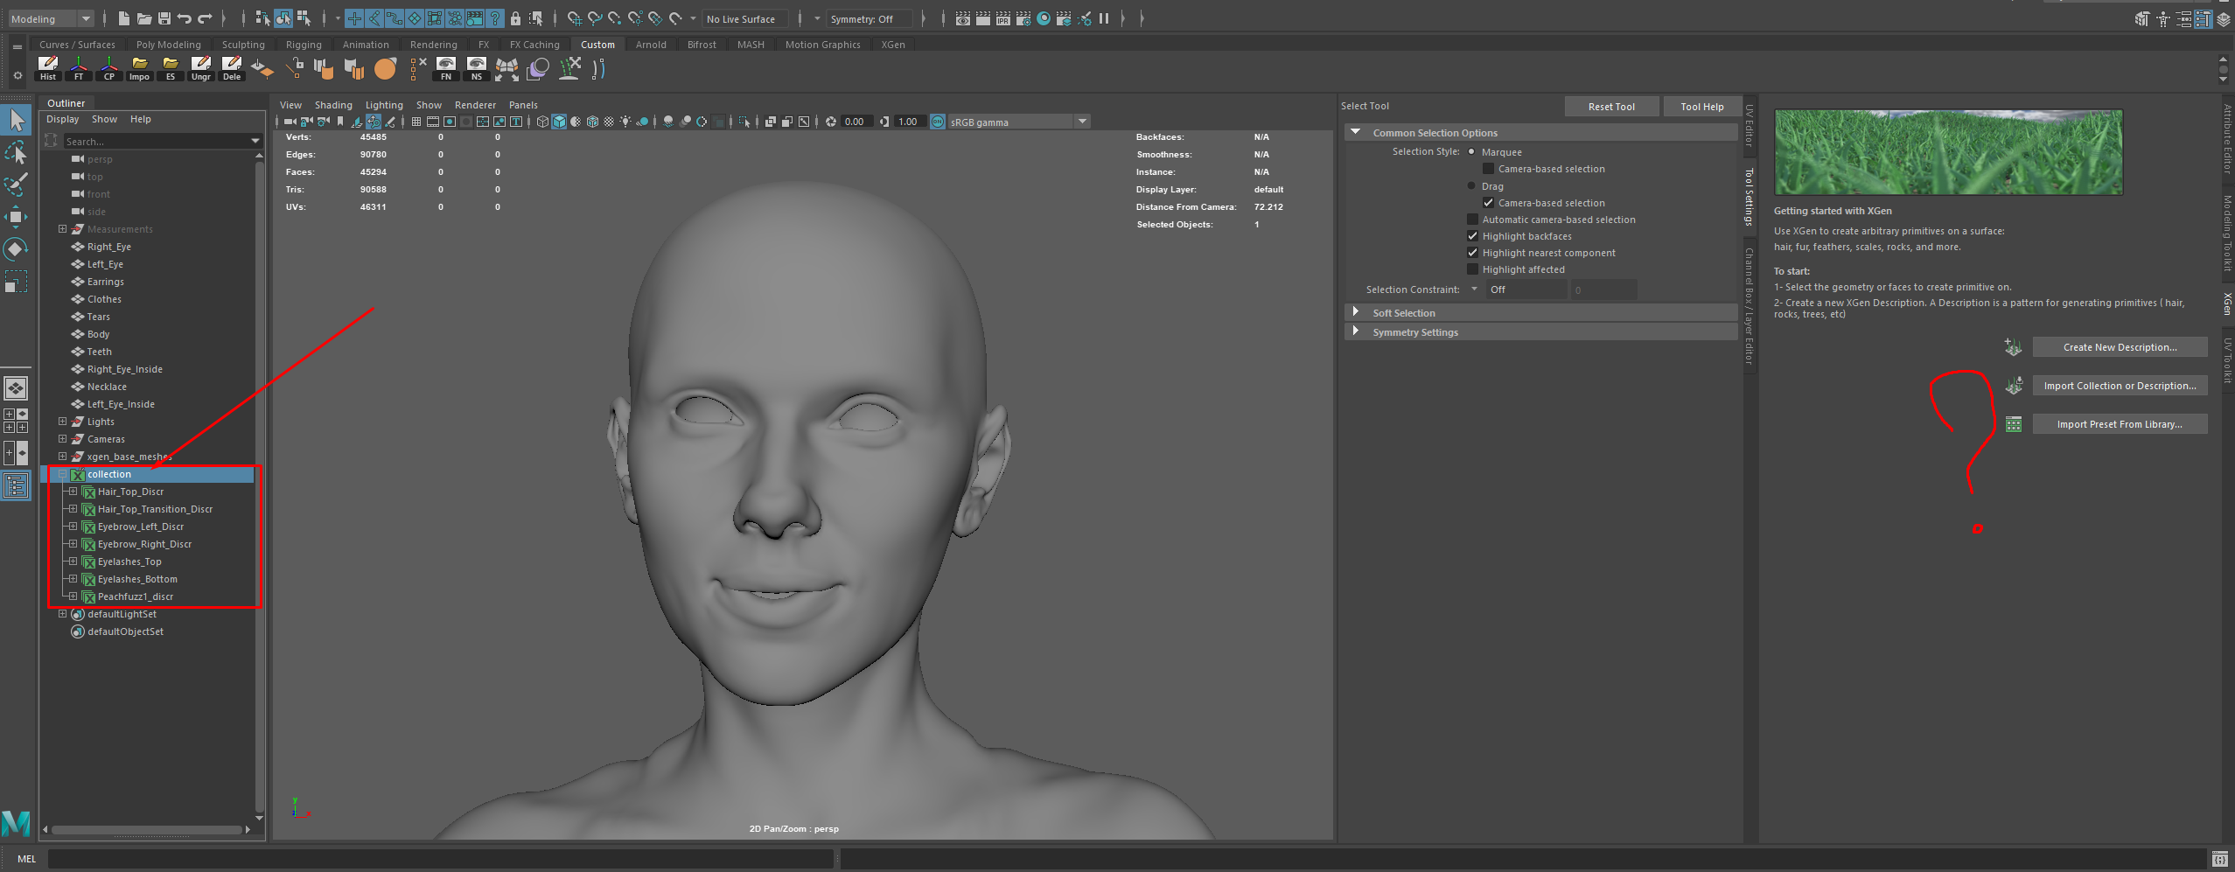Switch to the Poly Modeling shelf tab

pos(169,45)
